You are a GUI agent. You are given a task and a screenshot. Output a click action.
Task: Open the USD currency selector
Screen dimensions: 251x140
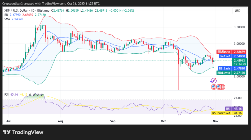pyautogui.click(x=237, y=11)
